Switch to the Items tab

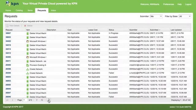pos(30,10)
